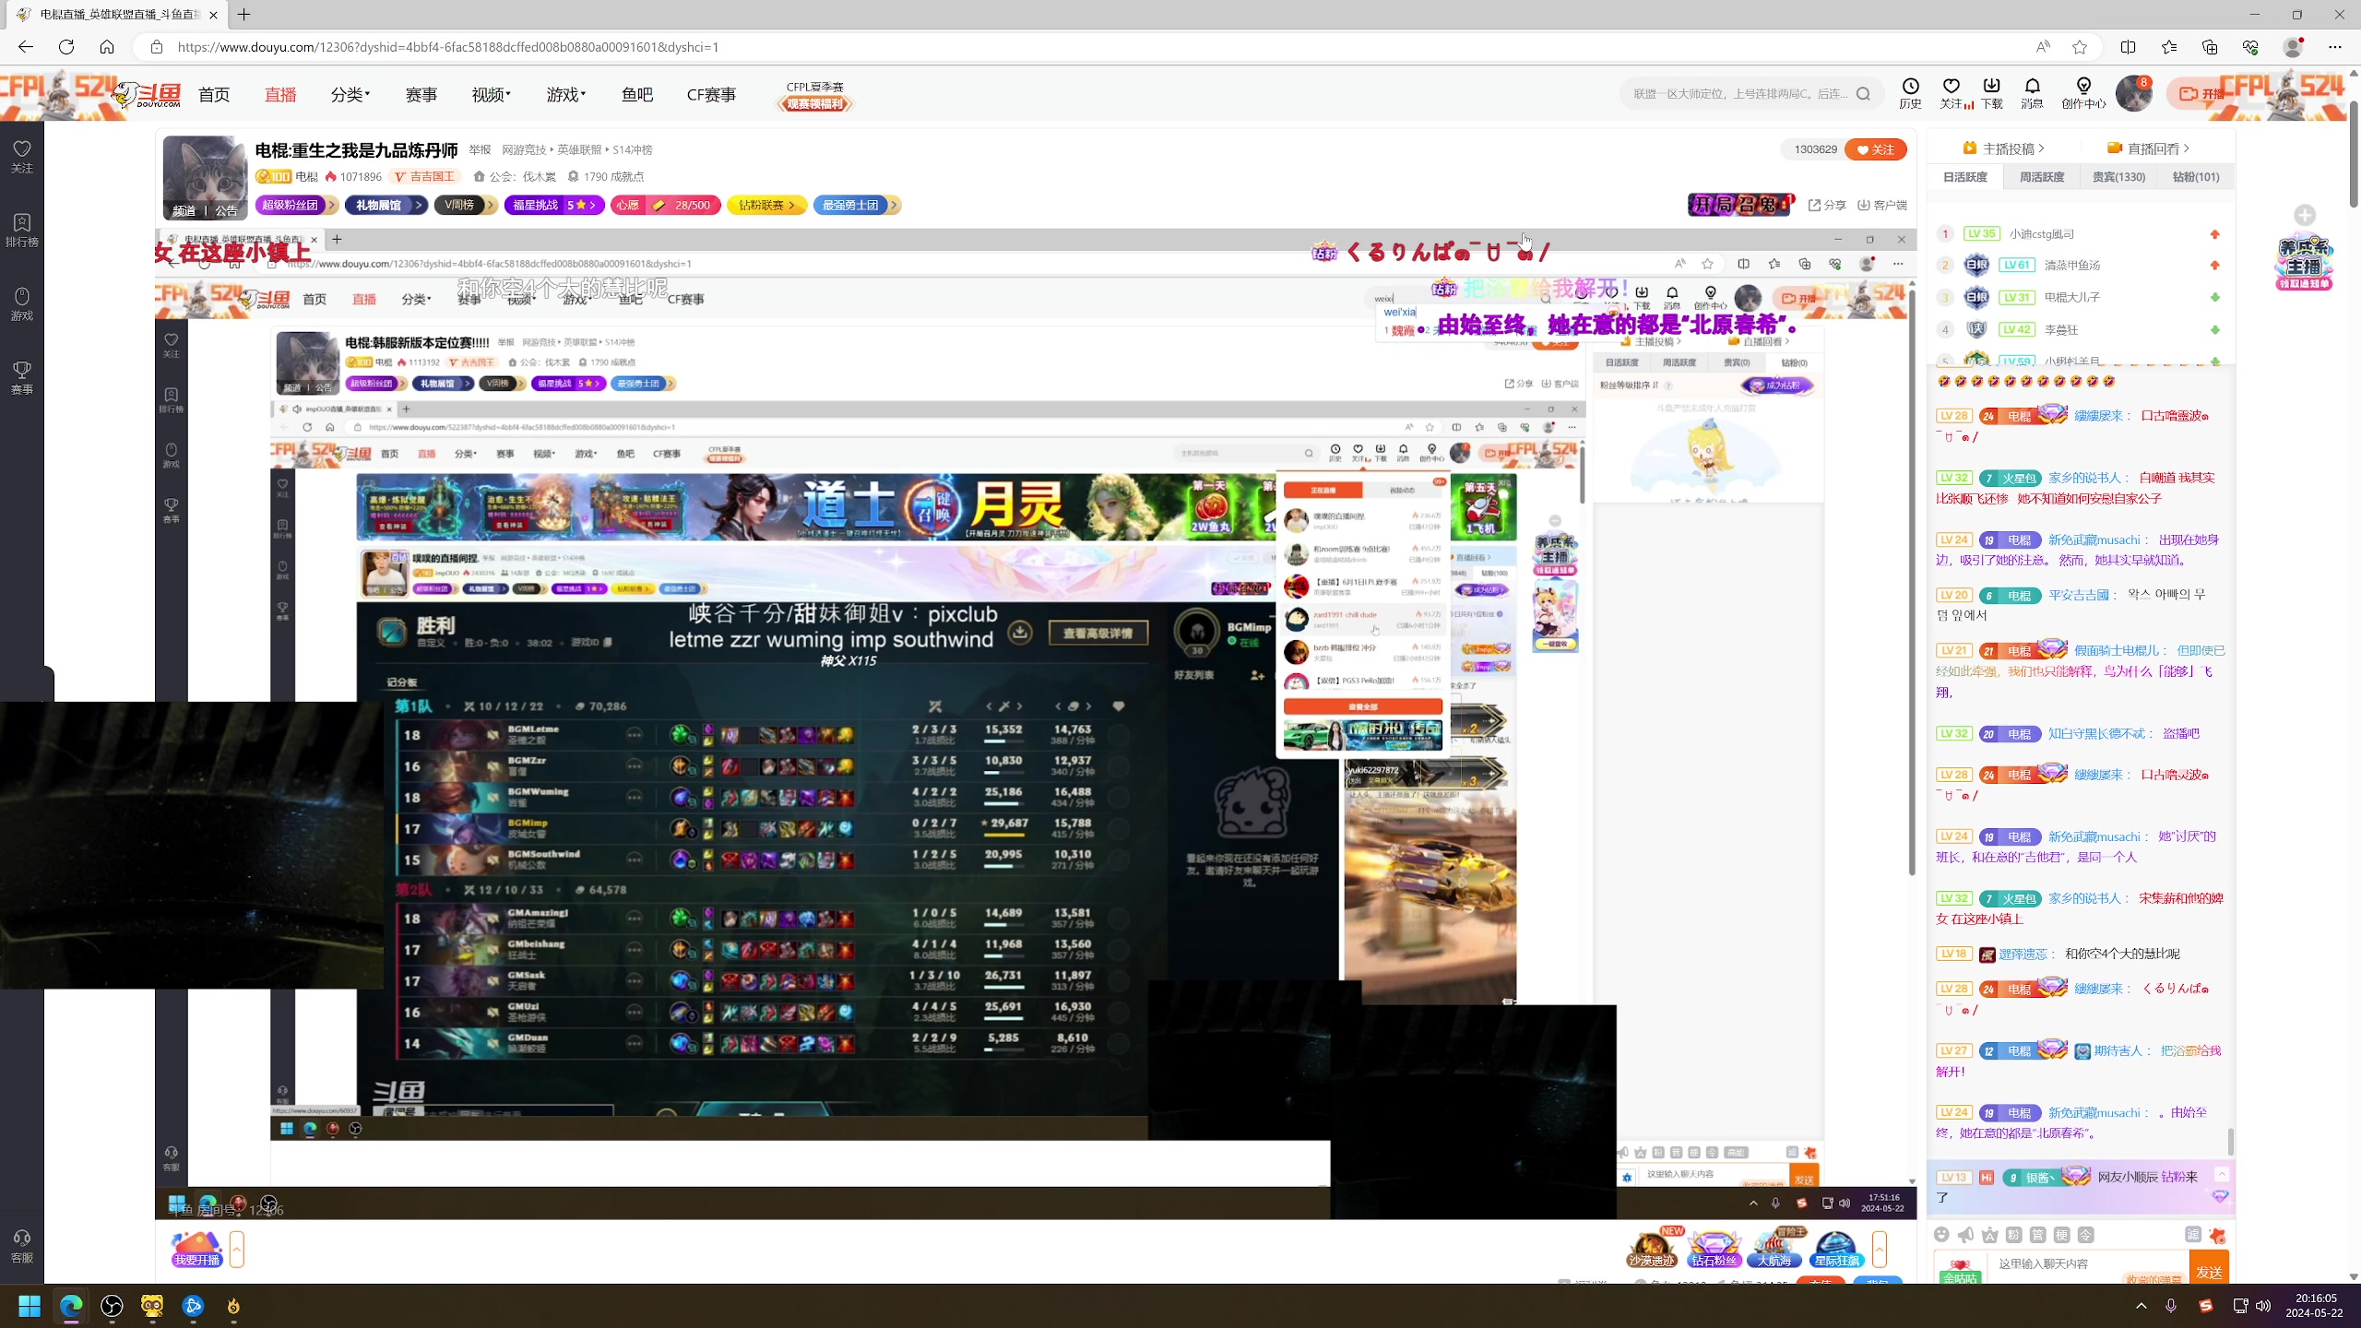
Task: Expand the activity icons with the up chevron
Action: click(x=1879, y=1249)
